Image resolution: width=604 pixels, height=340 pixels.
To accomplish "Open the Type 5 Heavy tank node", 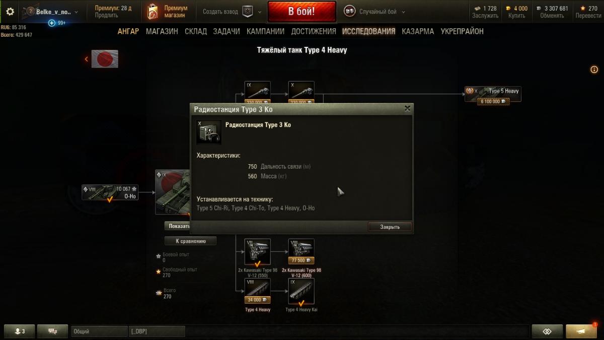I will click(493, 94).
